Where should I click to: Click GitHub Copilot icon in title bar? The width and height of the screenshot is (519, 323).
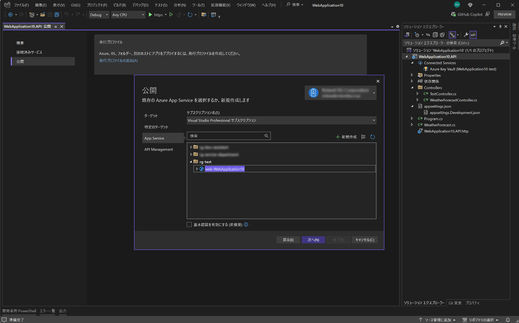453,14
